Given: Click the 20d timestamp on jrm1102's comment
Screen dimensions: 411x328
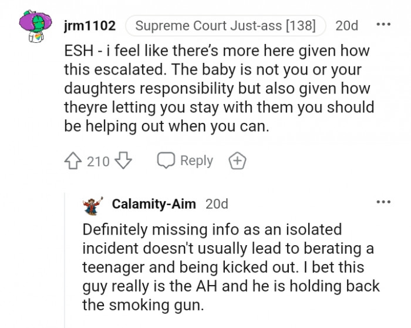Looking at the screenshot, I should point(346,26).
